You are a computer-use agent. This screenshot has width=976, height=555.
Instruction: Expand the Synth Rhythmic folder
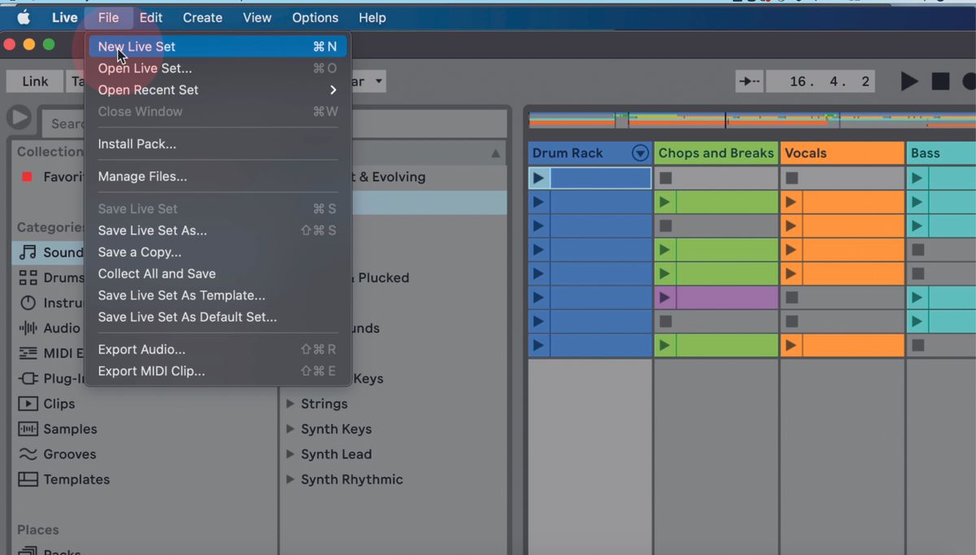[x=290, y=479]
